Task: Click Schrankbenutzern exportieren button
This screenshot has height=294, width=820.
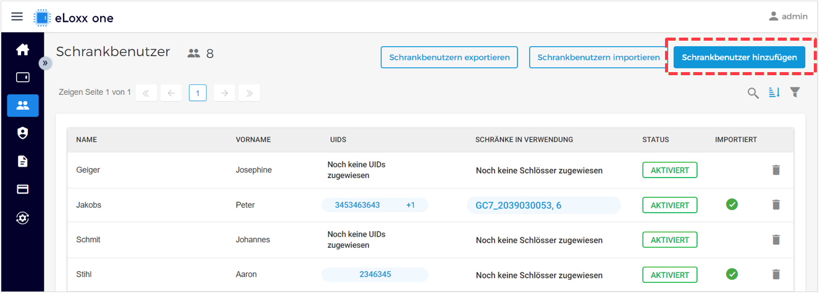Action: [450, 57]
